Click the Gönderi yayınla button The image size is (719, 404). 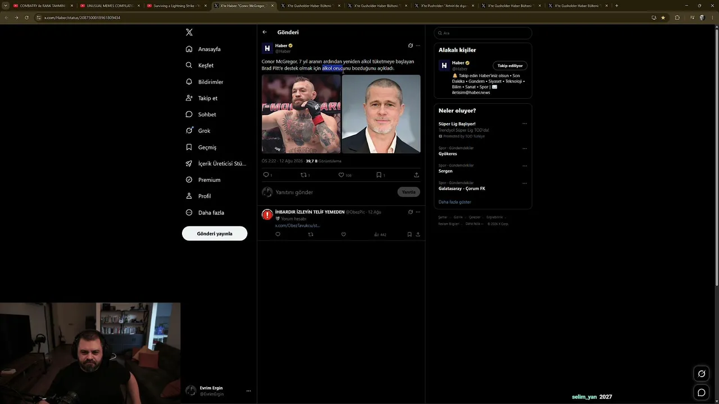tap(215, 233)
